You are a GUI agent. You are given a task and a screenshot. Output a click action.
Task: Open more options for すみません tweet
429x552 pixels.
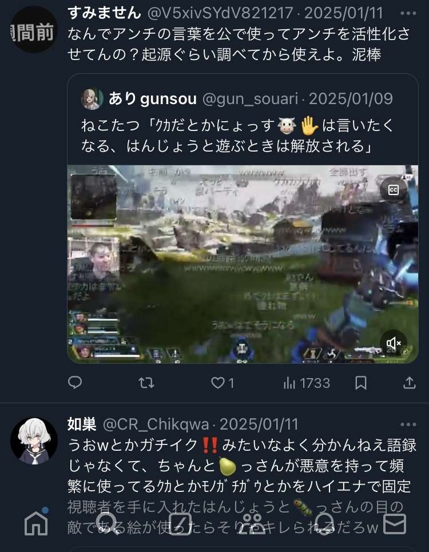pos(408,13)
